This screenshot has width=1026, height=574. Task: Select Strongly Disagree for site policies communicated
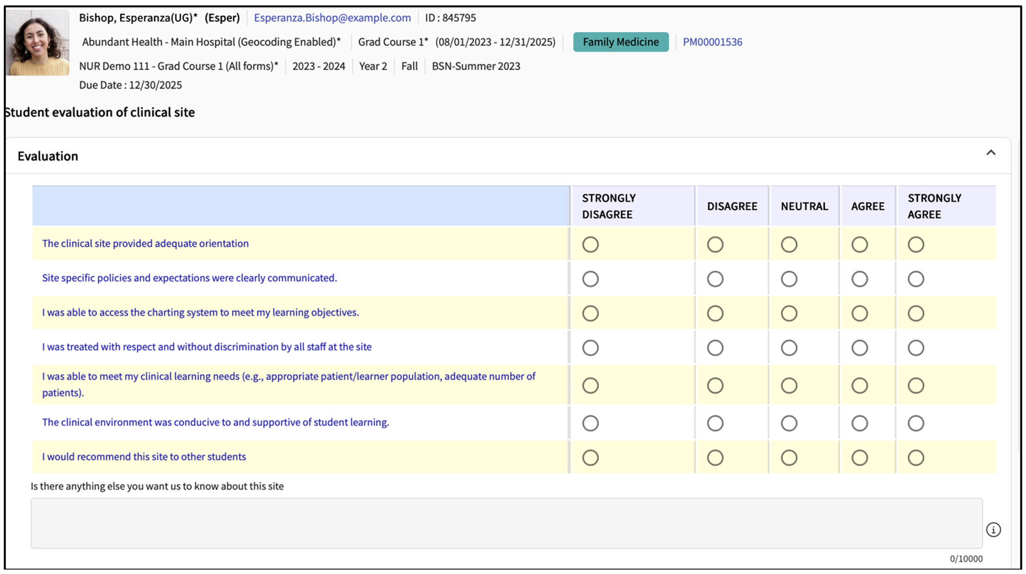[x=590, y=279]
